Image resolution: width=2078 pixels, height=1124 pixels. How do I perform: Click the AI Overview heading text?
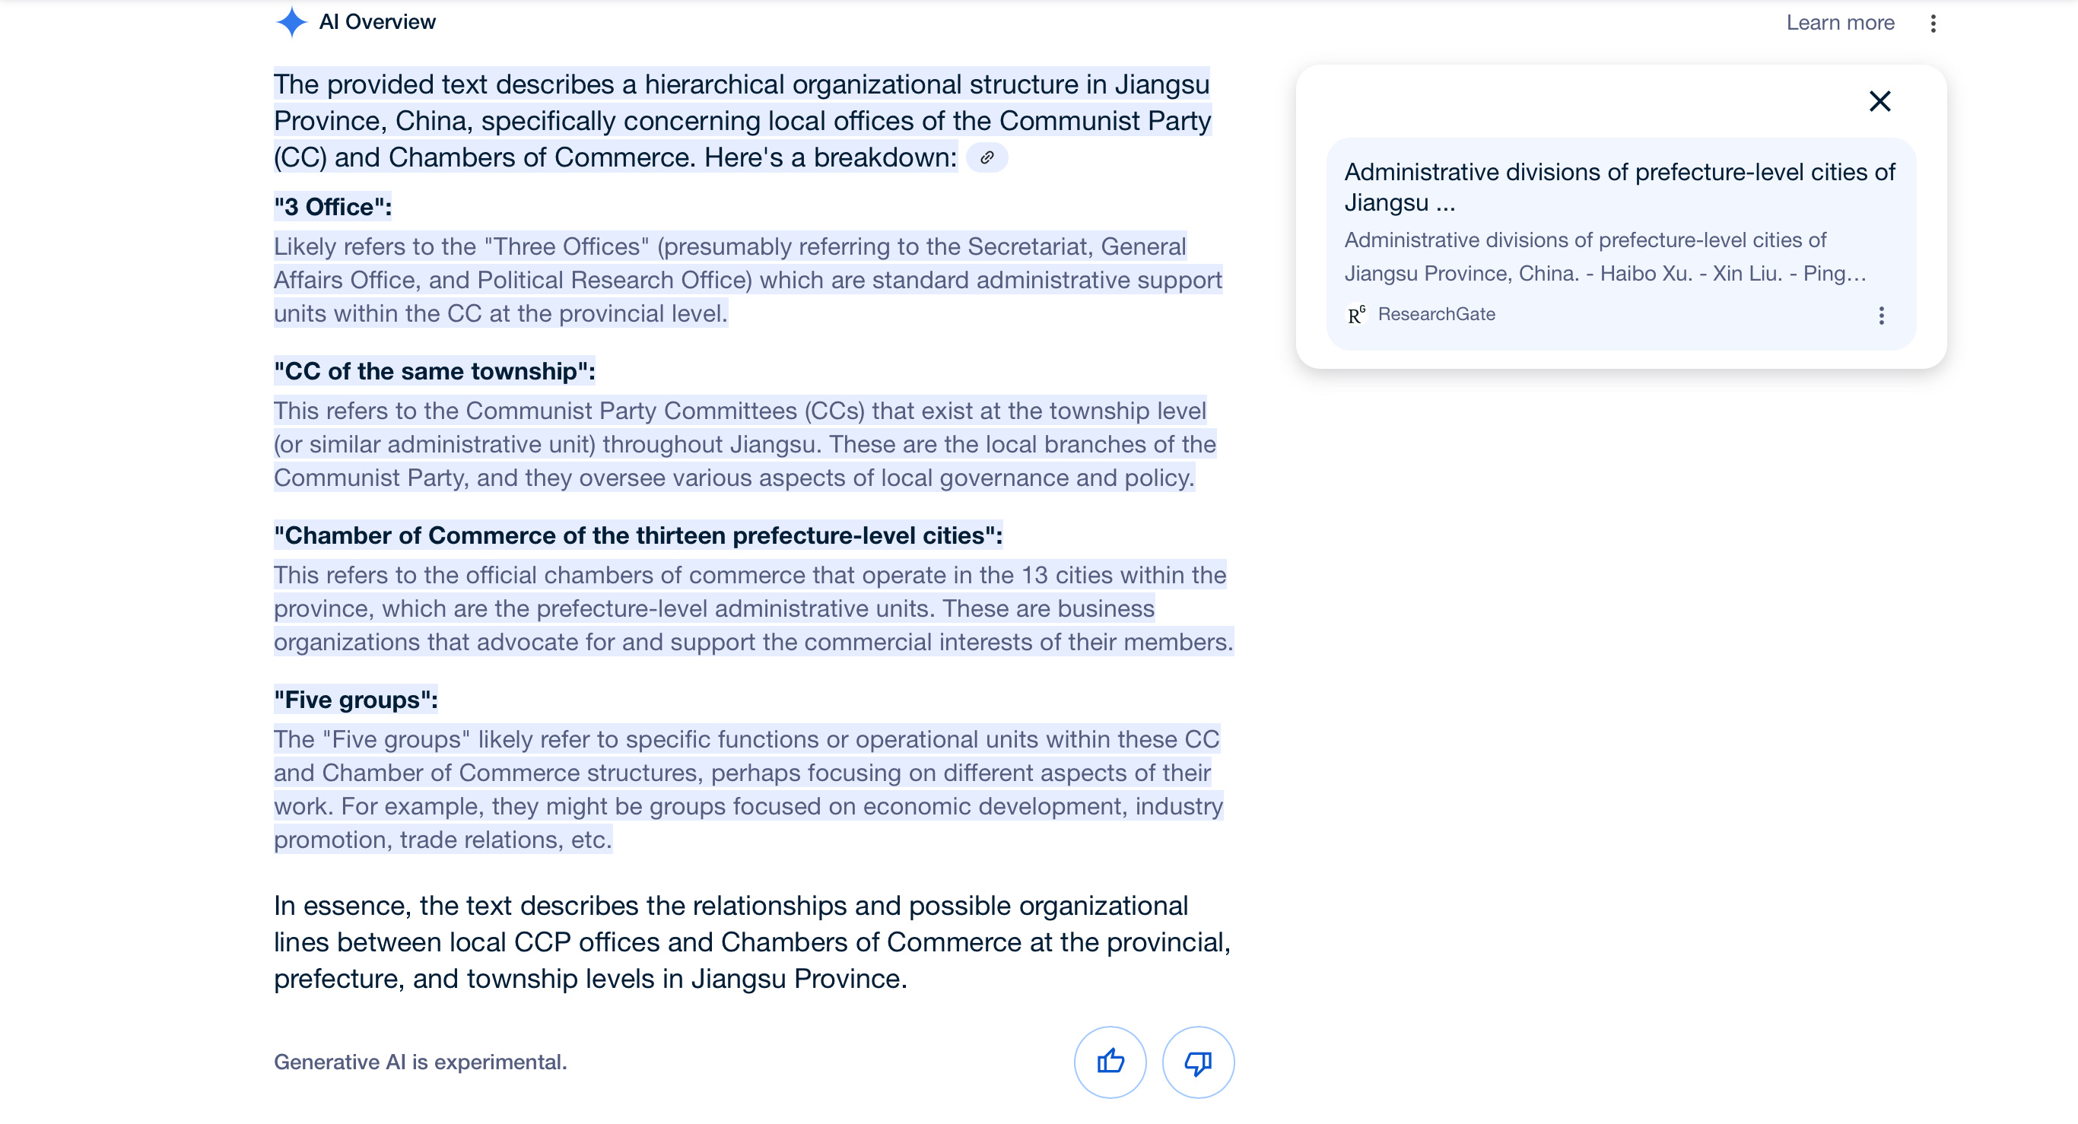coord(377,22)
